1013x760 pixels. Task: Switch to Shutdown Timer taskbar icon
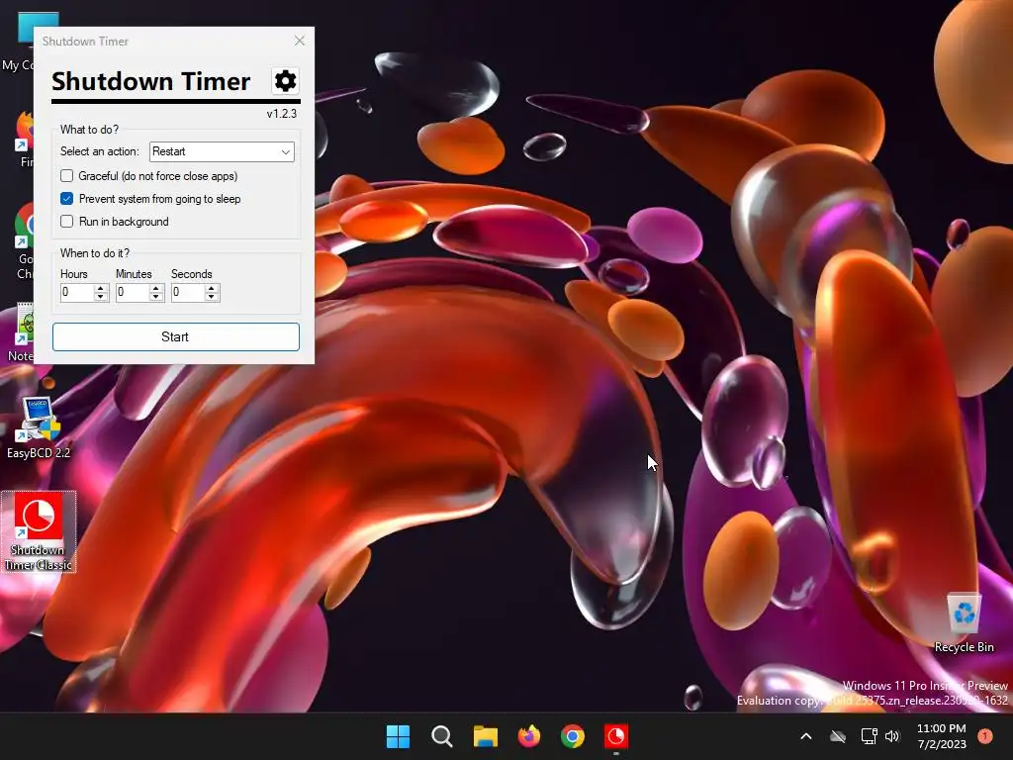coord(615,736)
